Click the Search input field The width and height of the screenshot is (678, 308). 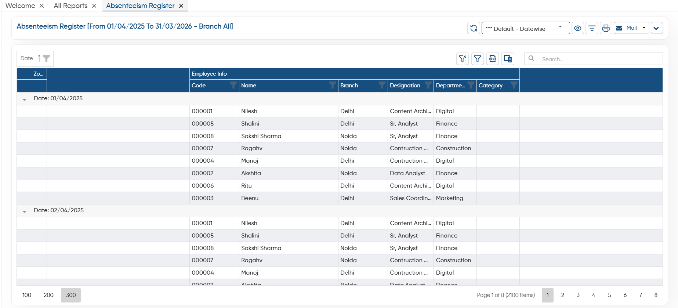coord(601,59)
